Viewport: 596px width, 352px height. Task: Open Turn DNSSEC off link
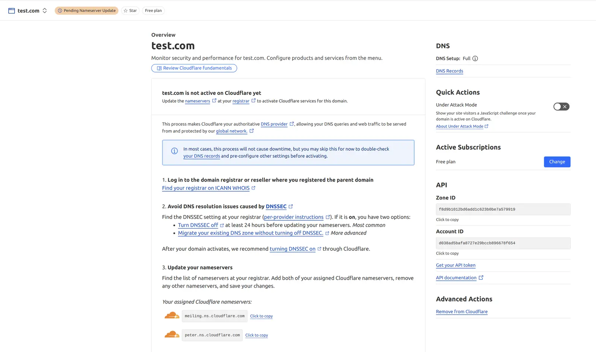pyautogui.click(x=198, y=225)
